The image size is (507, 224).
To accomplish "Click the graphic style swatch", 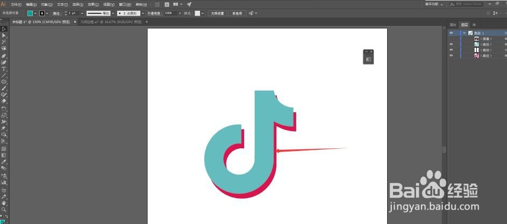I will 197,13.
